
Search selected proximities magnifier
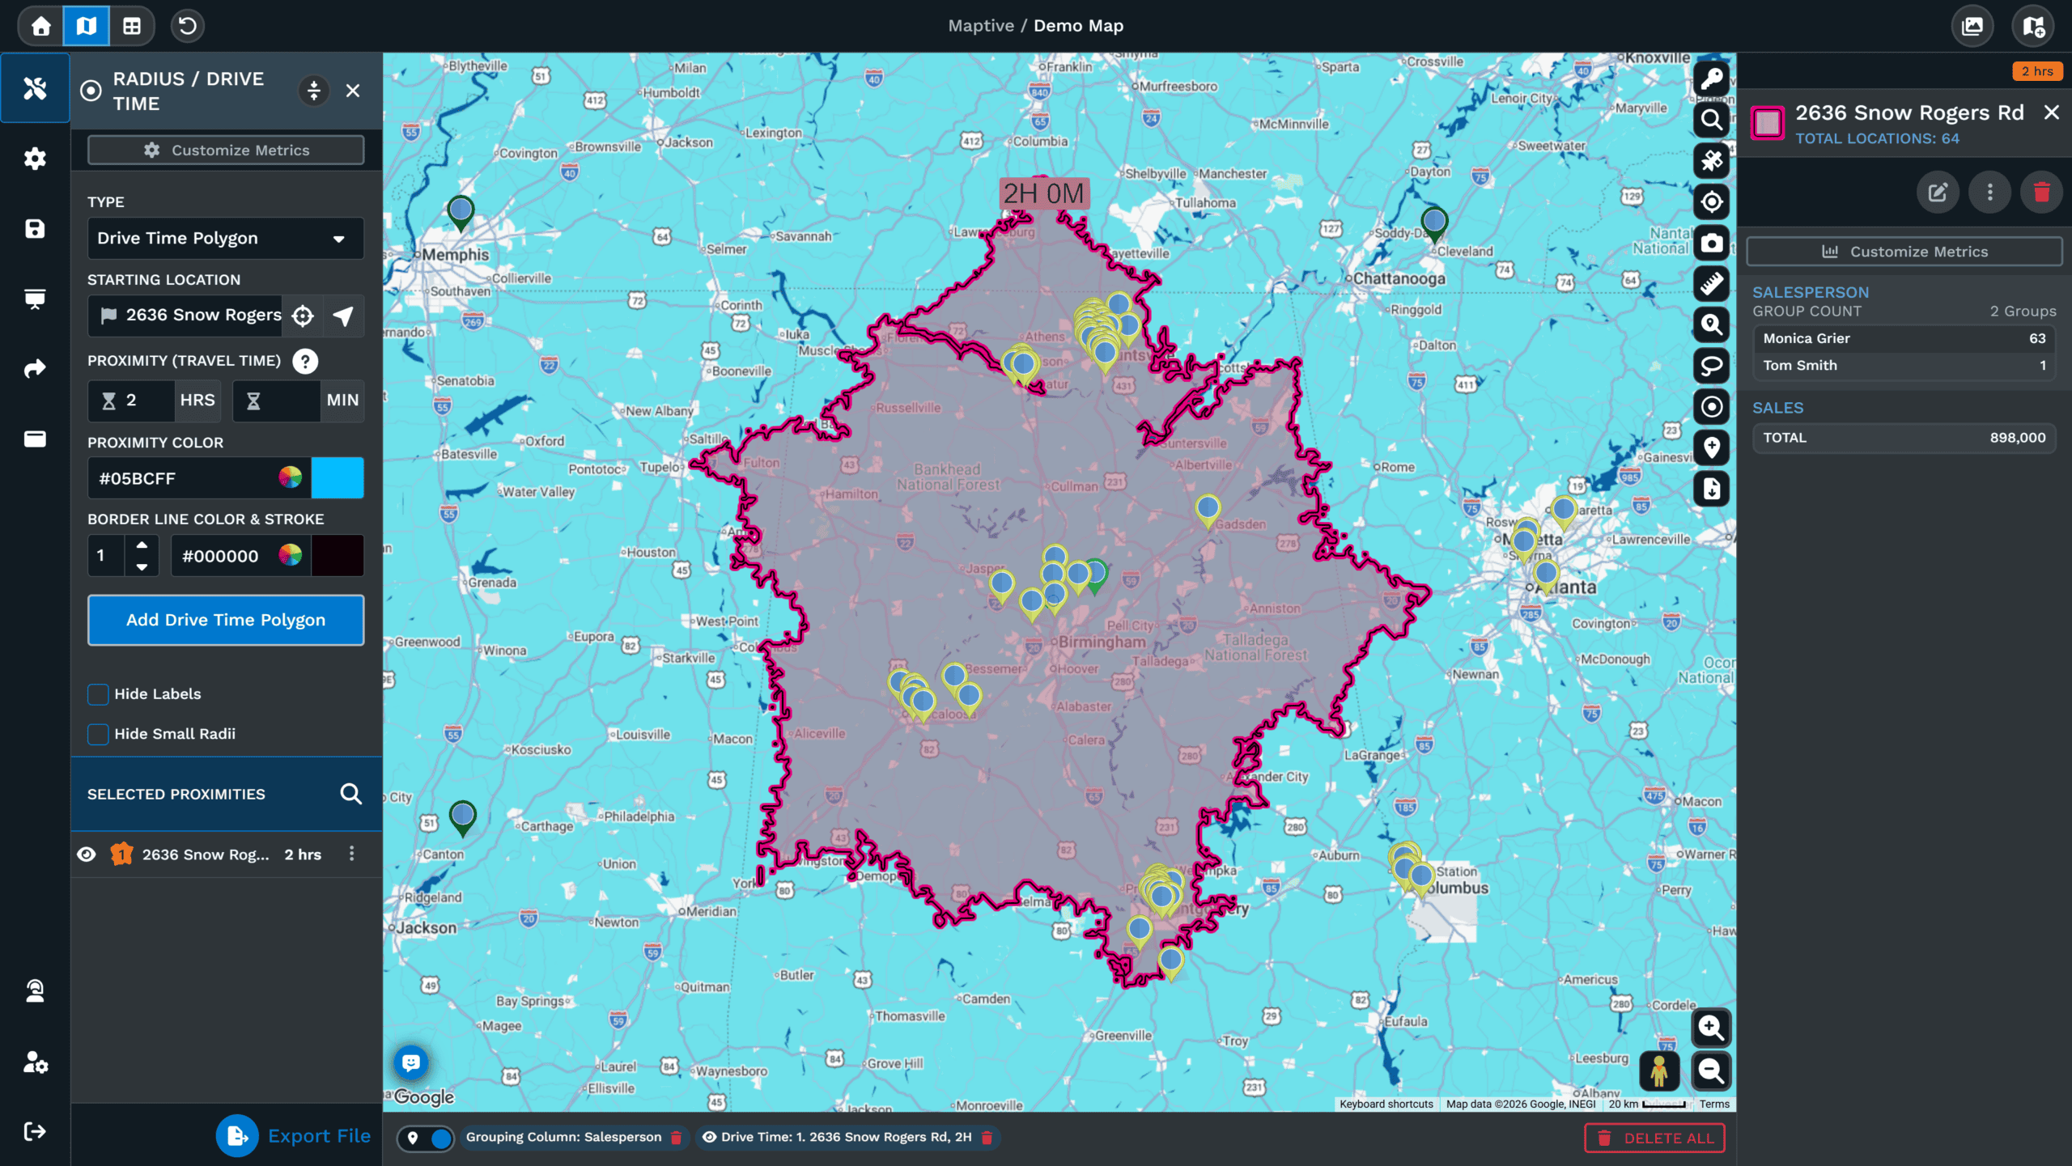[x=350, y=794]
